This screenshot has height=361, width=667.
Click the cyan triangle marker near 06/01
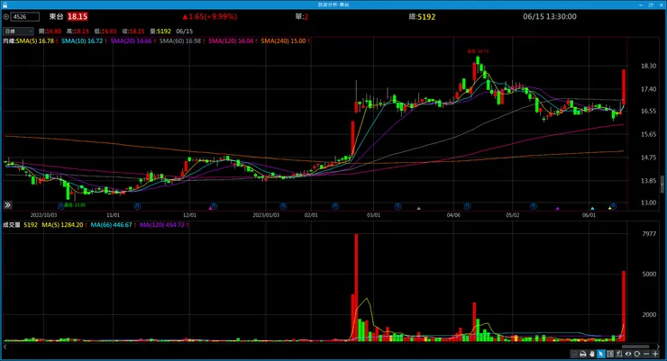592,208
